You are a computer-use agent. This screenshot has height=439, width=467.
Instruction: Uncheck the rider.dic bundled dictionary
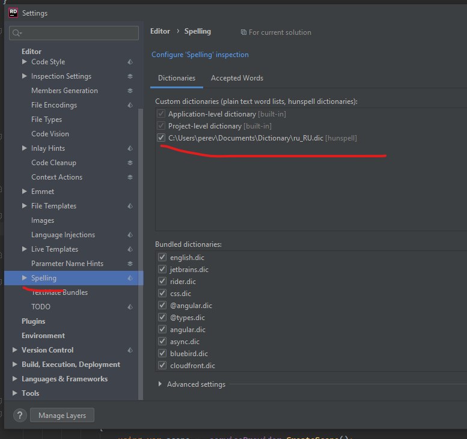(x=162, y=281)
